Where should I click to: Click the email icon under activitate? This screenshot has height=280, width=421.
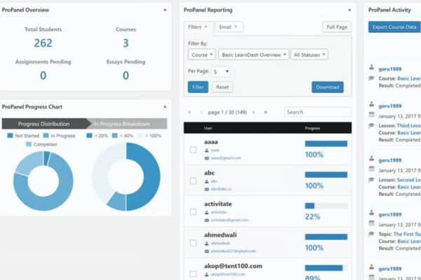(206, 220)
